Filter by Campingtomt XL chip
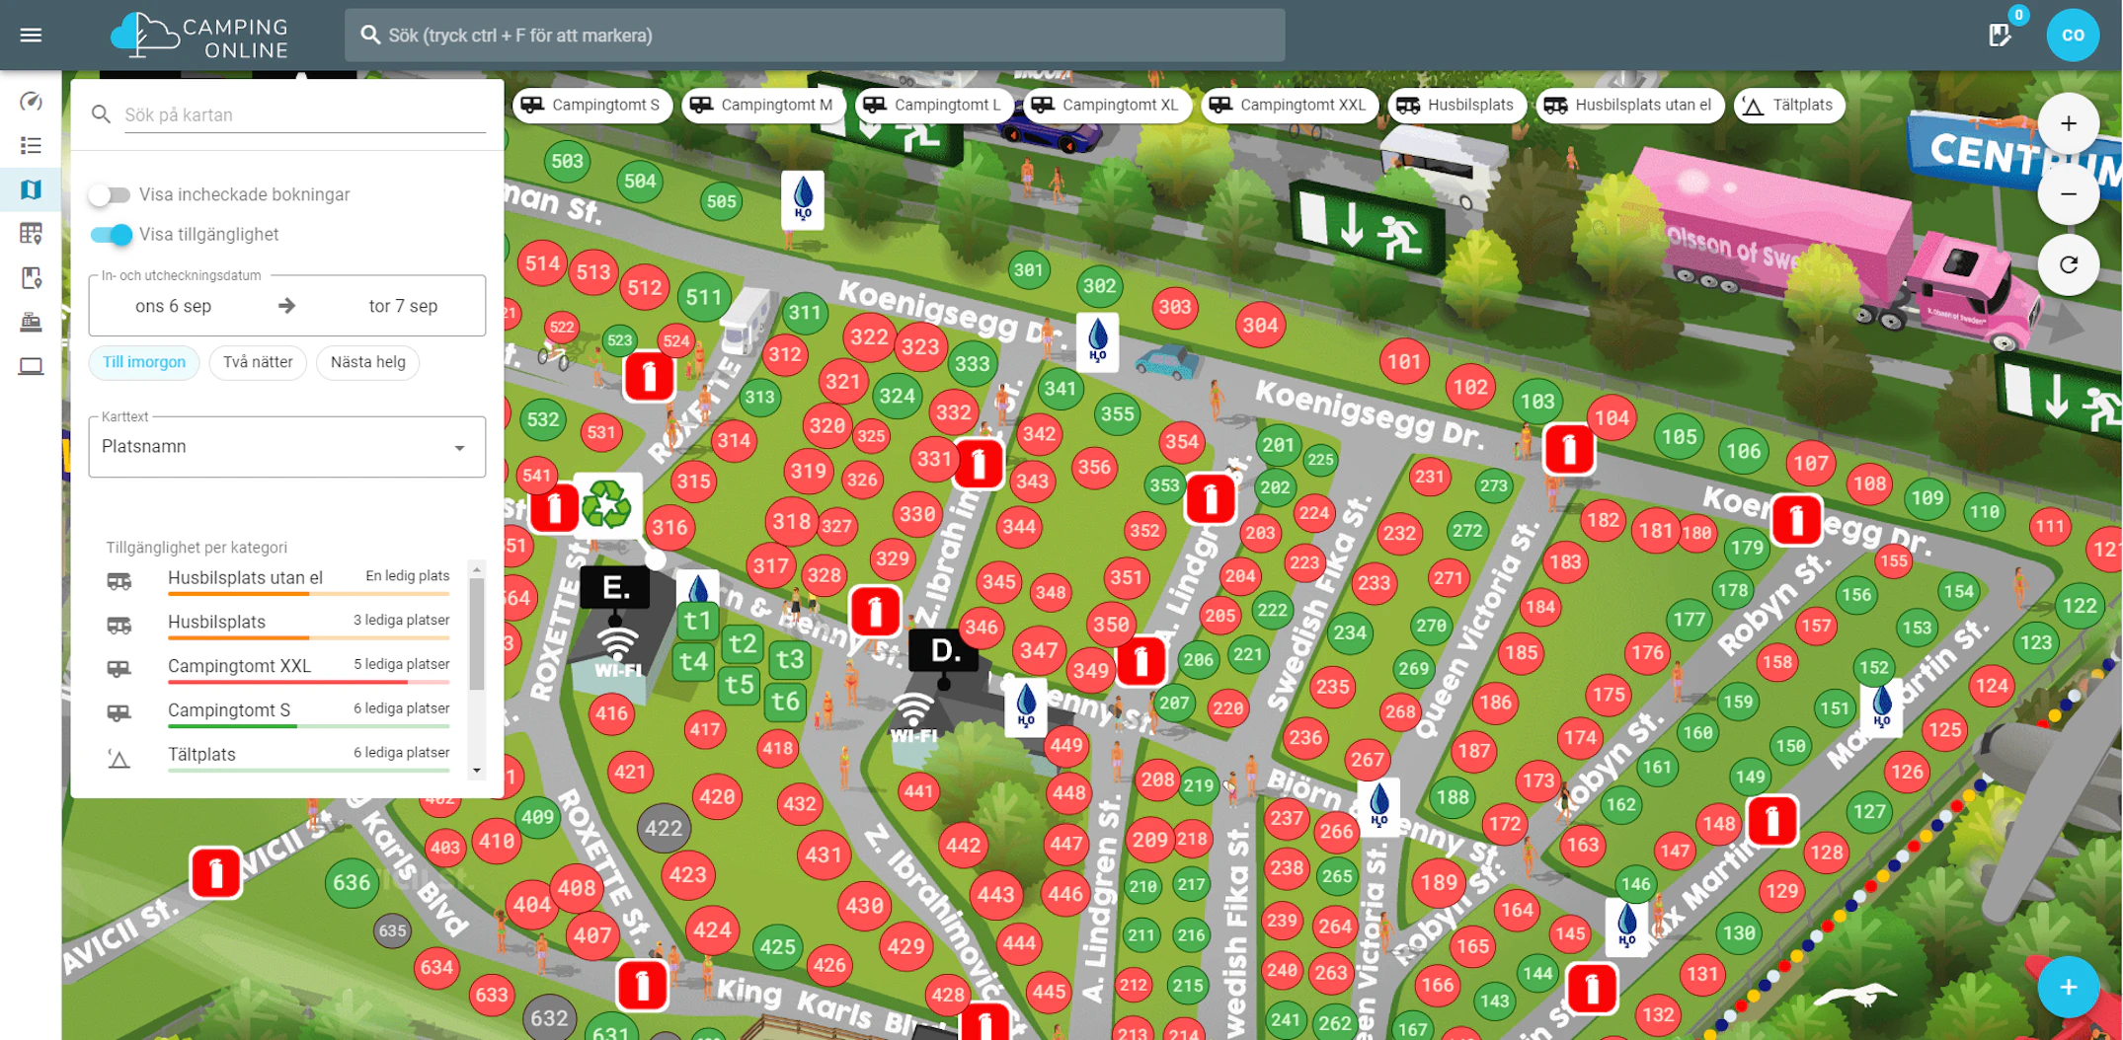Viewport: 2123px width, 1040px height. click(1107, 105)
